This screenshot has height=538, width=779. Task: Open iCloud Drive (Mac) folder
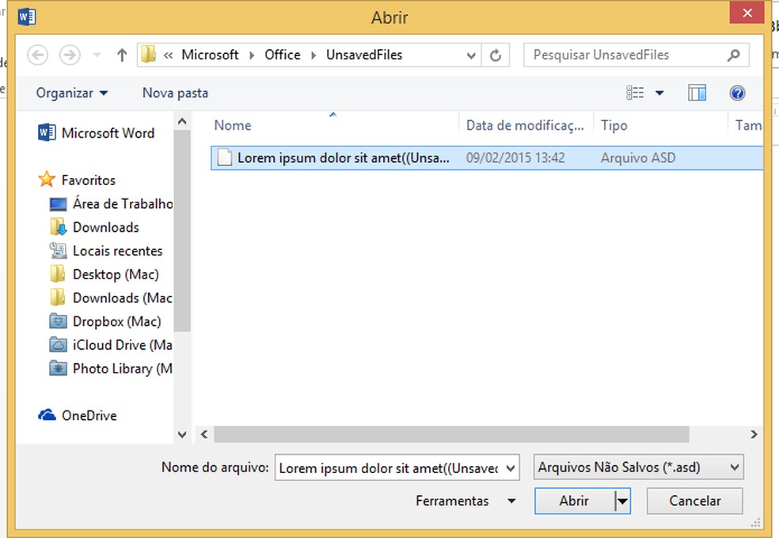coord(111,344)
